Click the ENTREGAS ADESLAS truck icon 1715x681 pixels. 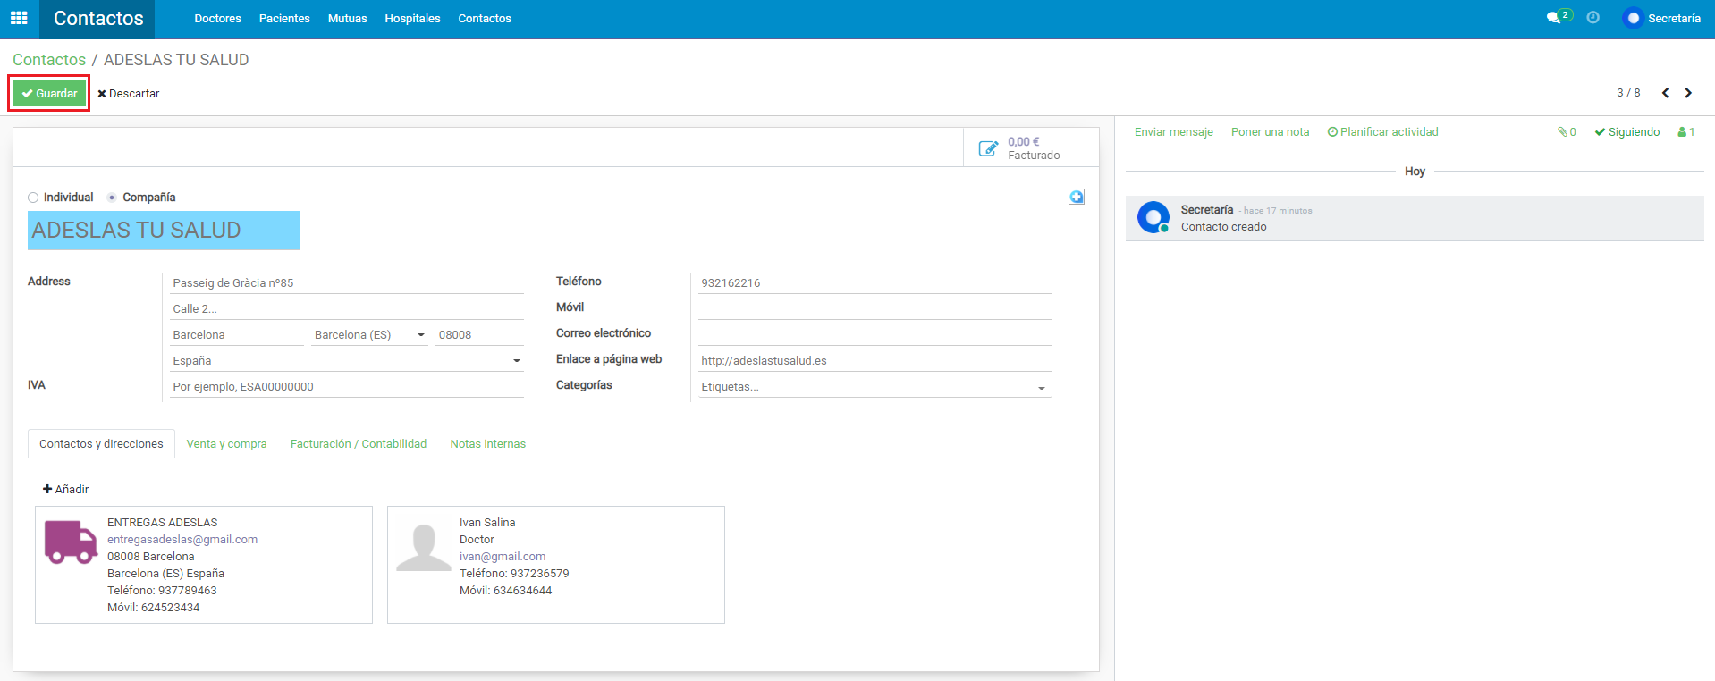coord(71,542)
